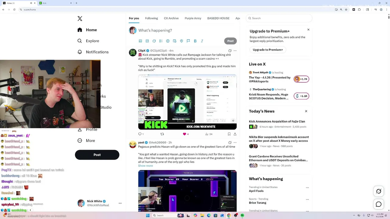Switch to the Following tab

[151, 18]
